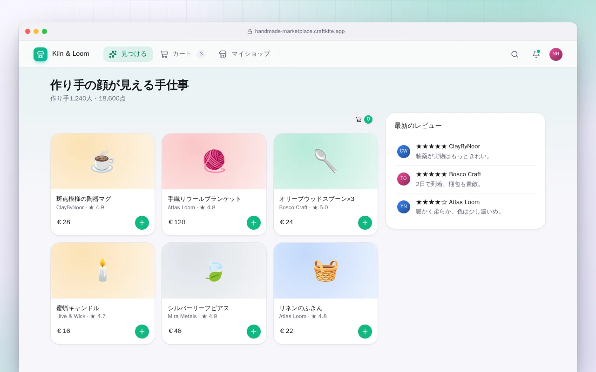Switch to the 見つける tab
The image size is (596, 372).
pyautogui.click(x=128, y=54)
